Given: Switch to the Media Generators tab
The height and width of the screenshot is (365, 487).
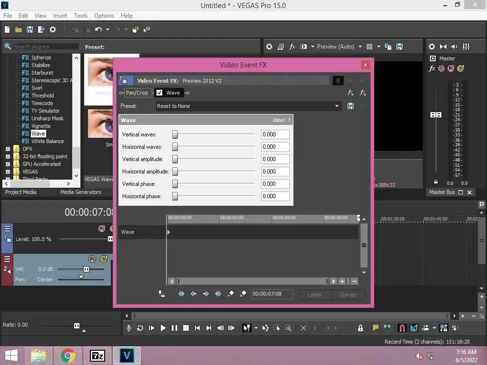Looking at the screenshot, I should pyautogui.click(x=81, y=192).
